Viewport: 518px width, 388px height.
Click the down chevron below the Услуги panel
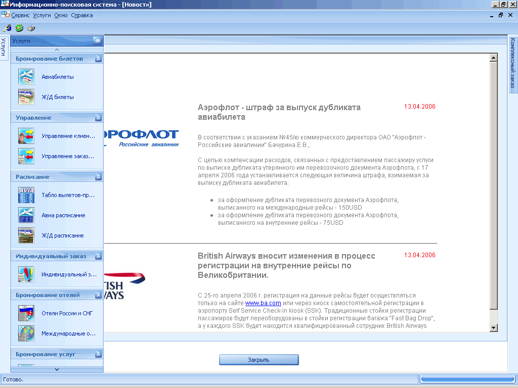point(57,369)
